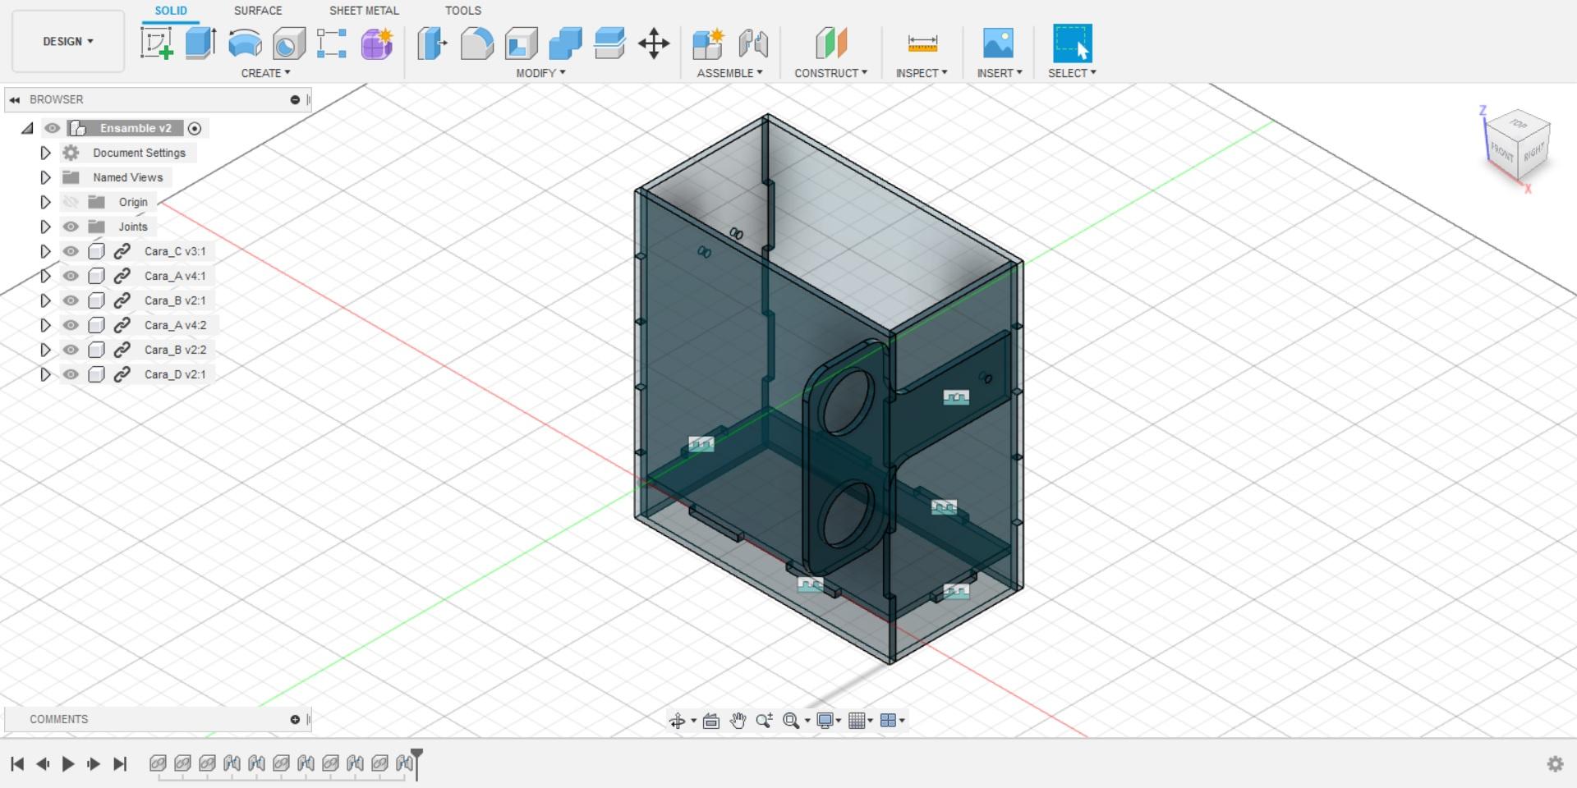
Task: Click the TOP face of ViewCube
Action: (x=1520, y=124)
